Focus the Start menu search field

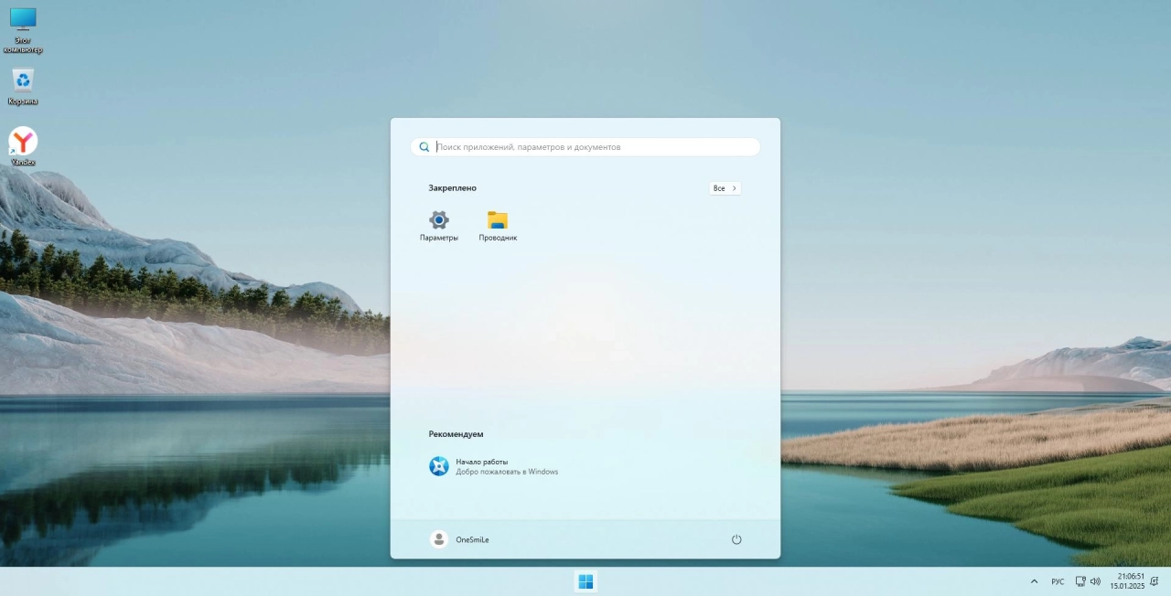[x=585, y=147]
